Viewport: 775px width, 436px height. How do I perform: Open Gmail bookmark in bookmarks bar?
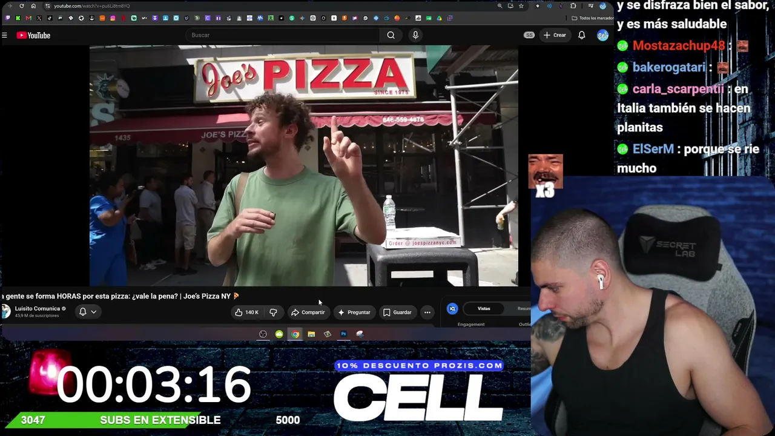point(28,18)
